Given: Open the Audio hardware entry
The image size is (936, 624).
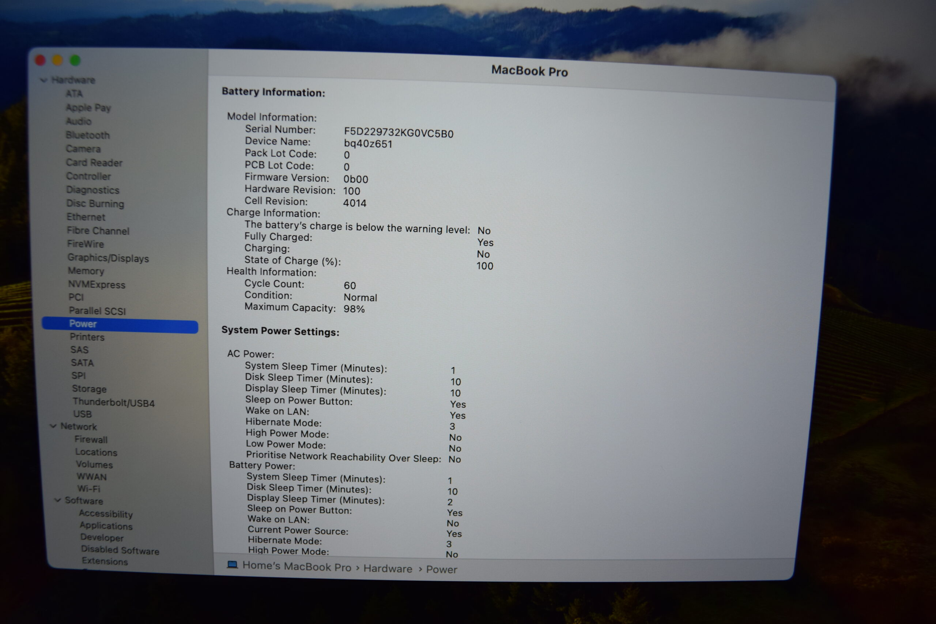Looking at the screenshot, I should [x=78, y=121].
